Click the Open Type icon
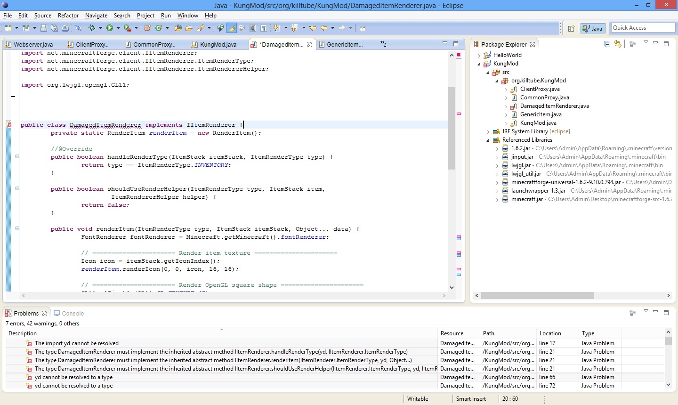The image size is (678, 405). 178,28
